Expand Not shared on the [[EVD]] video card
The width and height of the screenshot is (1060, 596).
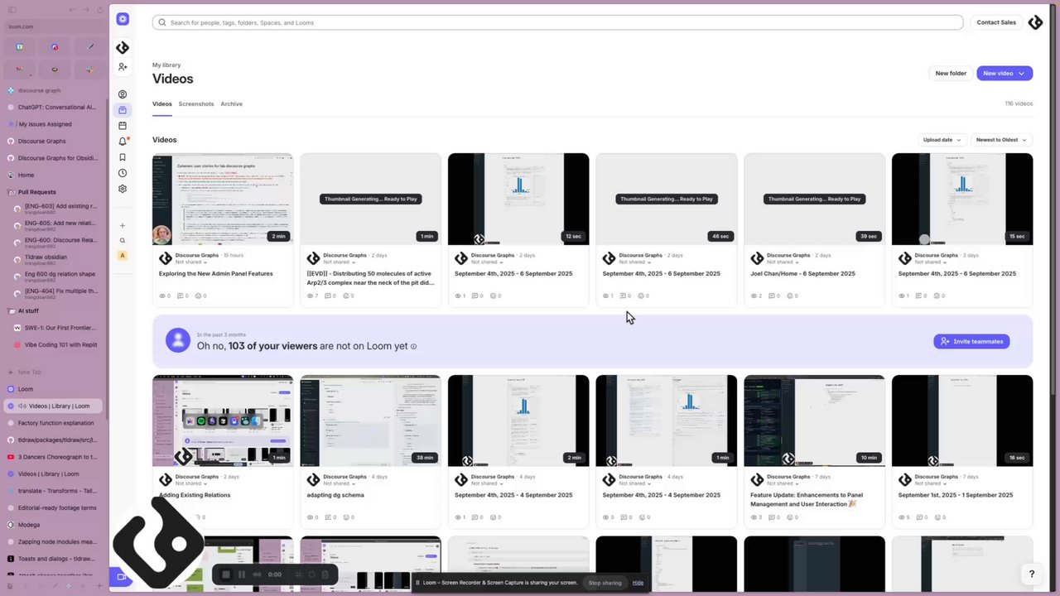(x=340, y=262)
